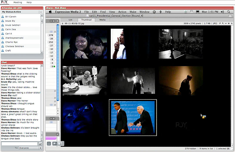This screenshot has width=235, height=152.
Task: Click the Apple menu icon
Action: click(50, 12)
